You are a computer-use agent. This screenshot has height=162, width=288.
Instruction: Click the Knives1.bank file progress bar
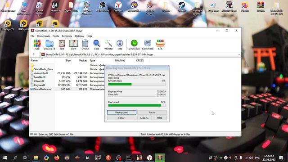click(x=137, y=84)
